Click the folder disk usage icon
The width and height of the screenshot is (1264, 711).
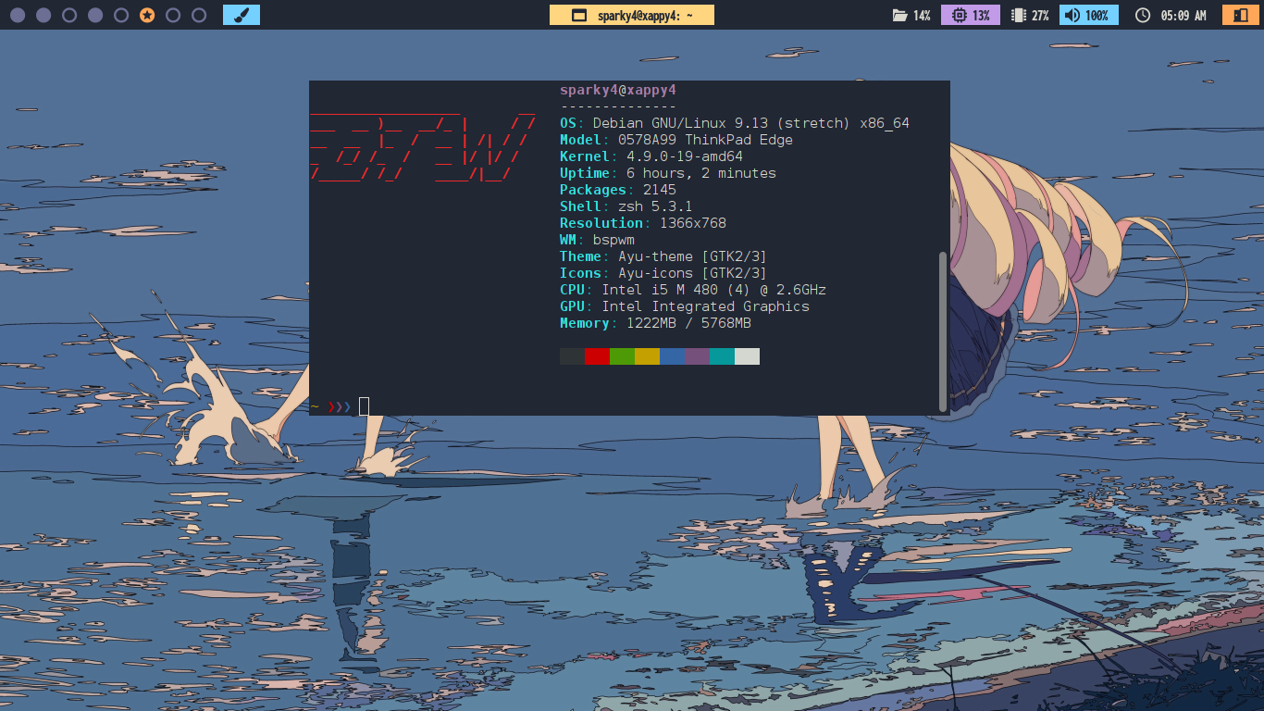898,15
